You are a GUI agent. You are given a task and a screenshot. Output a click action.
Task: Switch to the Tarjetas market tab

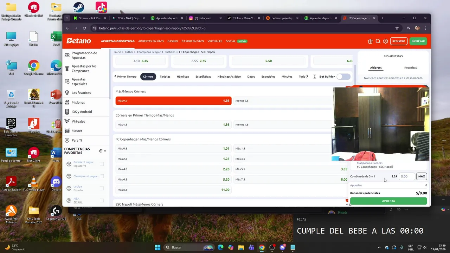(x=165, y=77)
